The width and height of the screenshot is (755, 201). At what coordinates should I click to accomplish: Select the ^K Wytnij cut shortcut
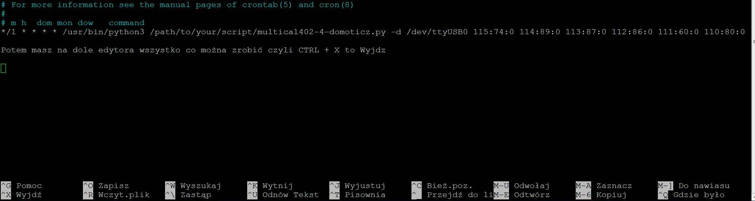click(270, 186)
